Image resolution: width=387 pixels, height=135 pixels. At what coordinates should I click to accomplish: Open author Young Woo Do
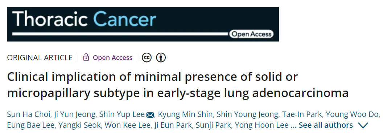(352, 114)
